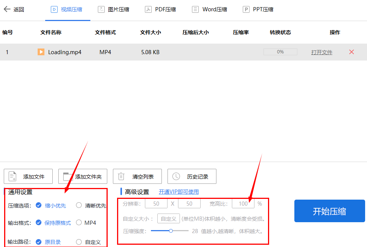The image size is (367, 247).
Task: Click the 操作 column header
Action: click(x=335, y=32)
